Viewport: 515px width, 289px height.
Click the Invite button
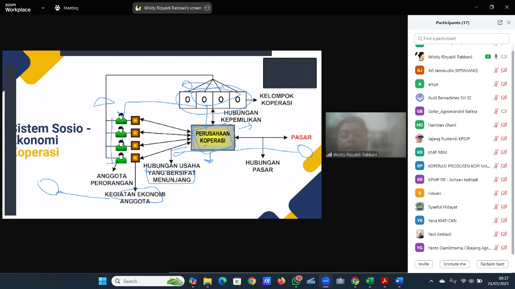[424, 264]
